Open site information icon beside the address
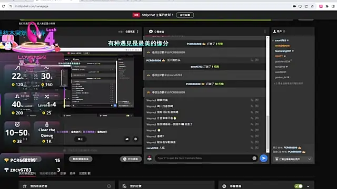337x189 pixels. [11, 6]
